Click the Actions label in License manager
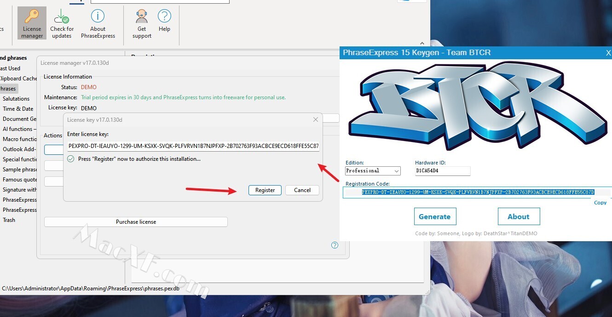 pos(53,135)
